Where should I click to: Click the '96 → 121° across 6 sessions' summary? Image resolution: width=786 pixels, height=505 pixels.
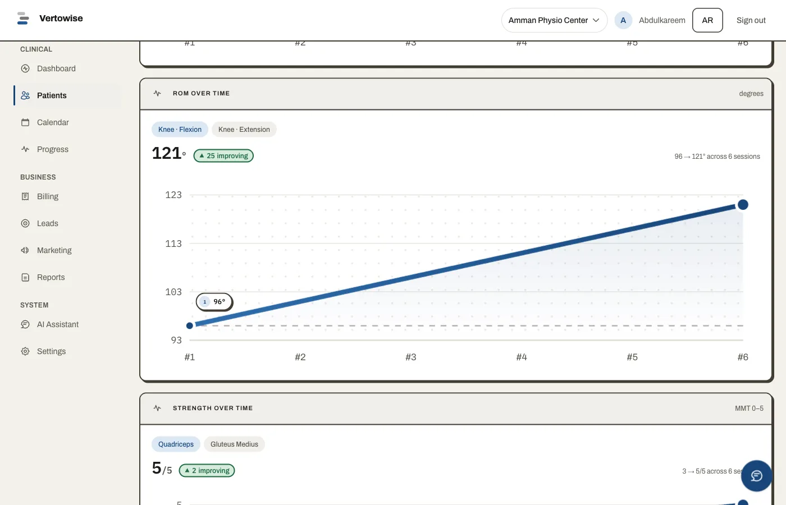tap(718, 157)
